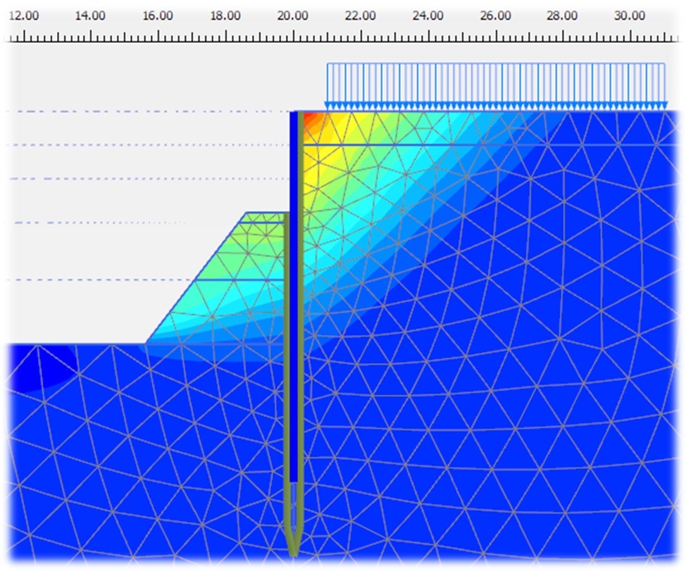Image resolution: width=686 pixels, height=571 pixels.
Task: Click the 12.00 mark on the ruler
Action: [23, 15]
